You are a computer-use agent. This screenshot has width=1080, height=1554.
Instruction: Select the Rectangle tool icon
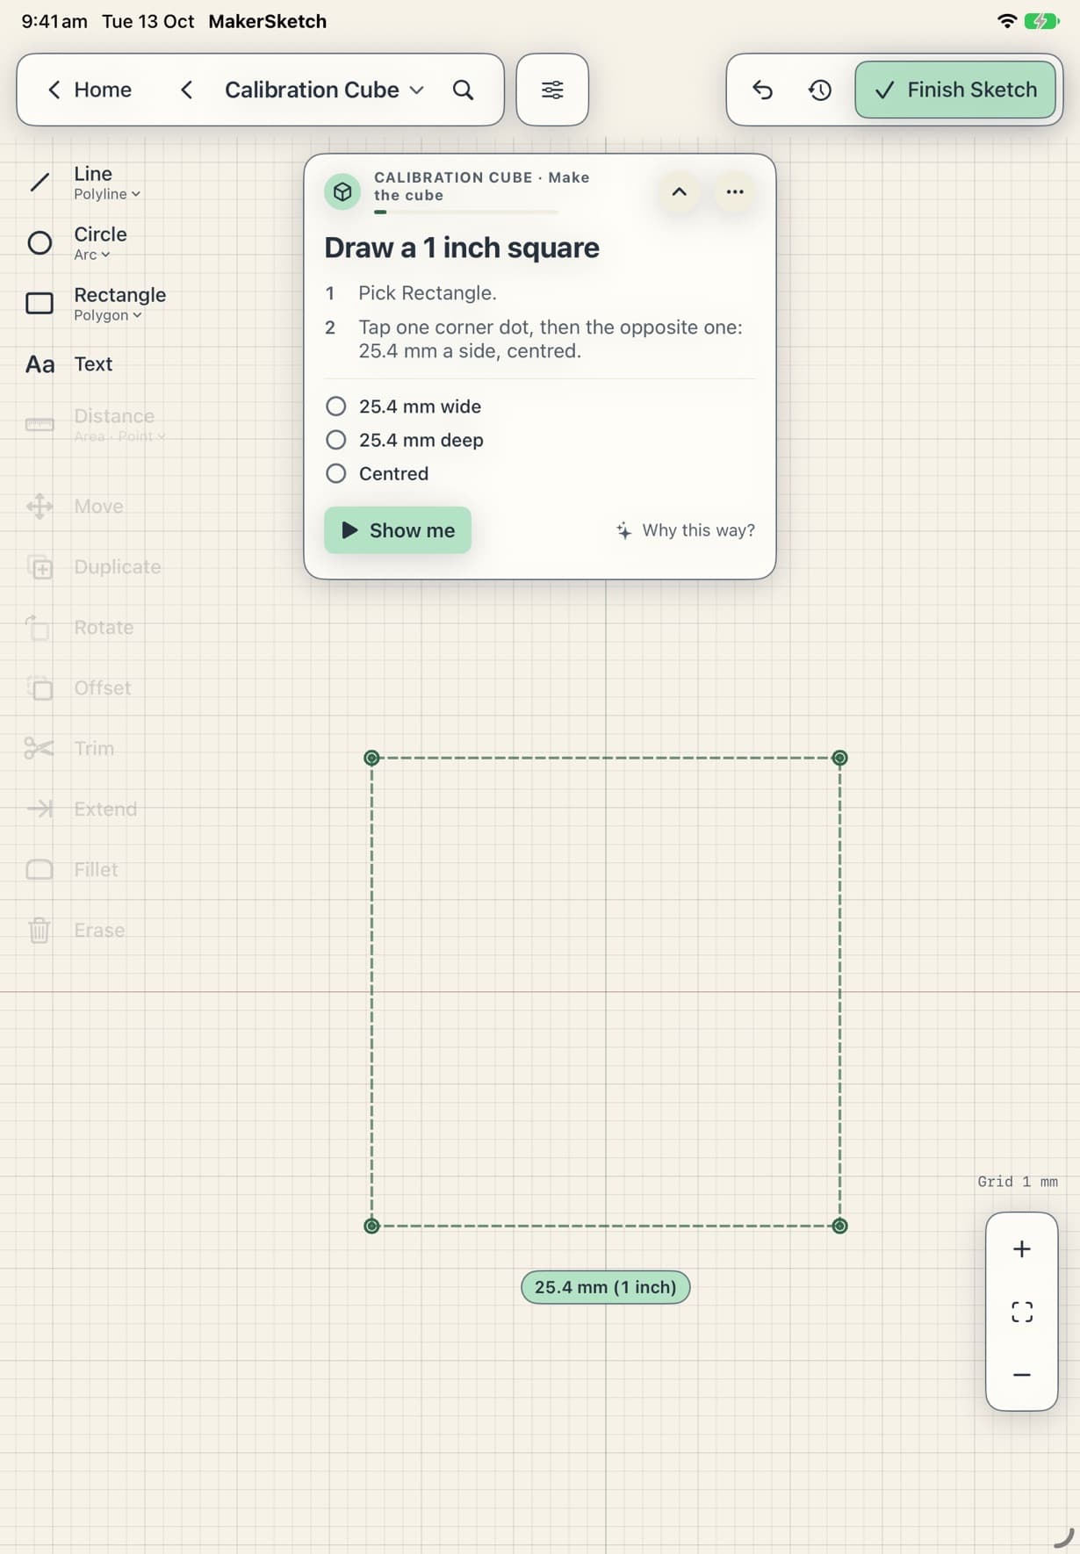[x=40, y=303]
